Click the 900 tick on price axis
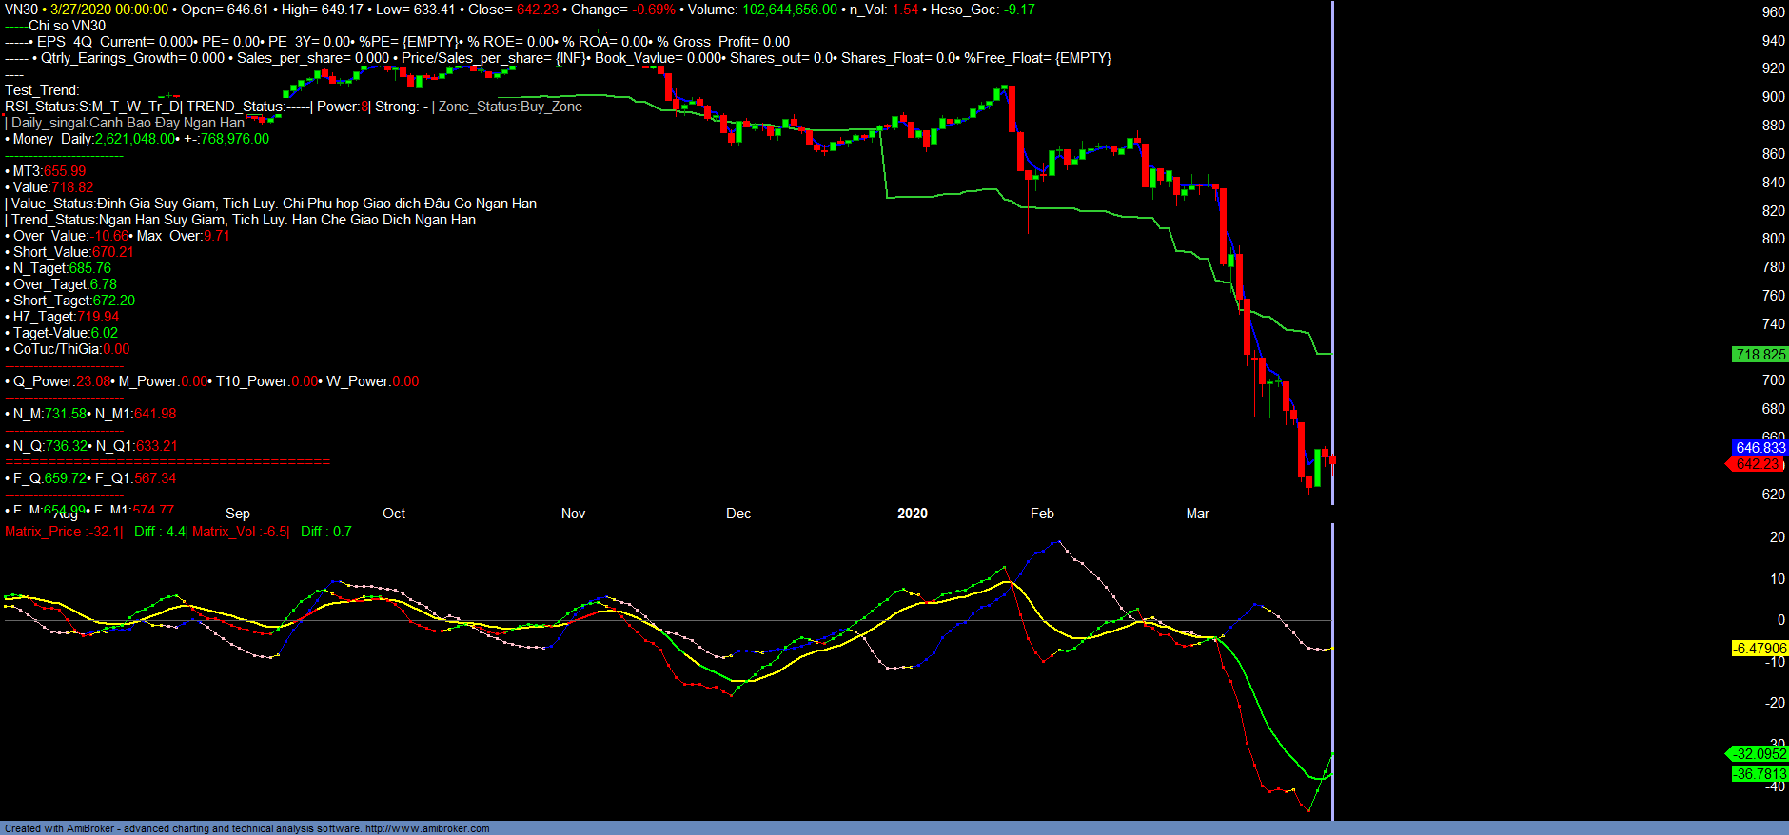The height and width of the screenshot is (835, 1789). pos(1773,97)
